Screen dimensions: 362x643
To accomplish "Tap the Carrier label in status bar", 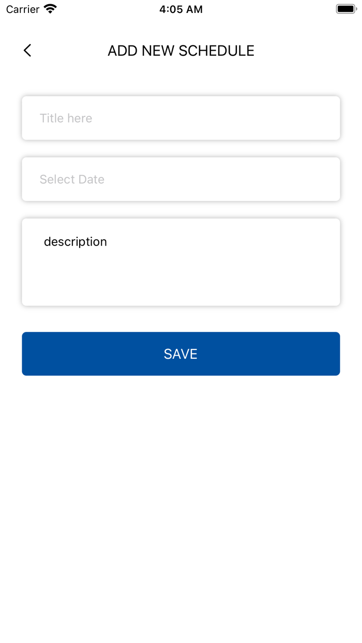I will [x=23, y=9].
